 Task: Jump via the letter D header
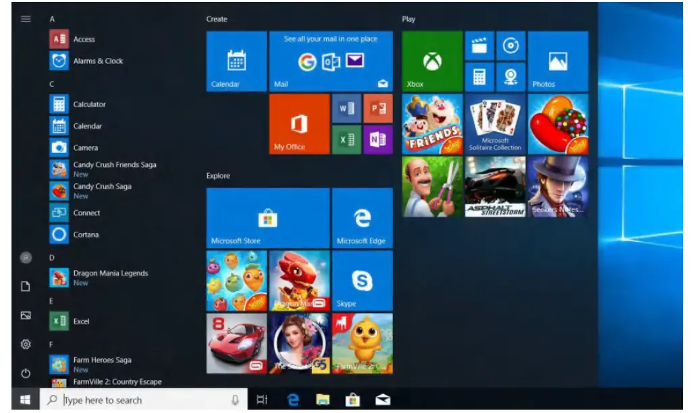(51, 257)
